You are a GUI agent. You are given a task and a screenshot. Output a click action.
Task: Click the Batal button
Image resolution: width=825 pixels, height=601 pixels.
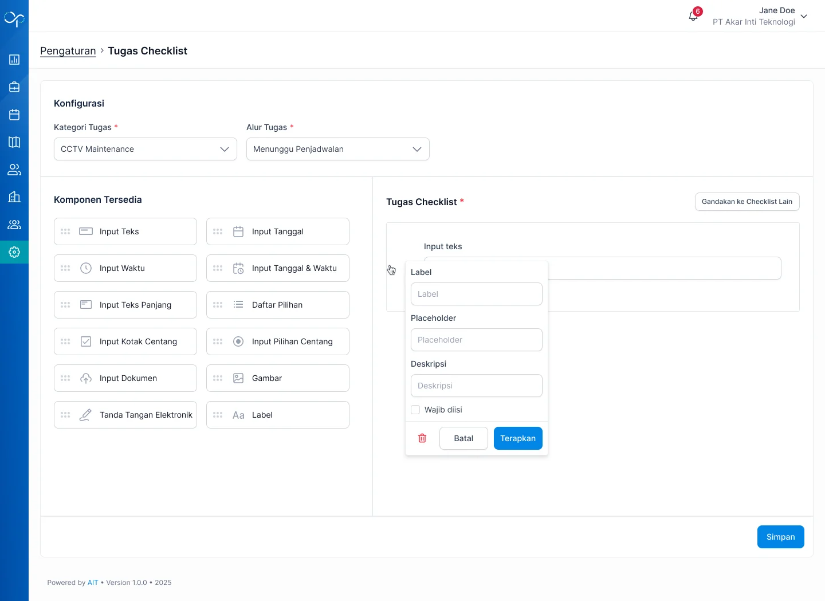pos(463,438)
